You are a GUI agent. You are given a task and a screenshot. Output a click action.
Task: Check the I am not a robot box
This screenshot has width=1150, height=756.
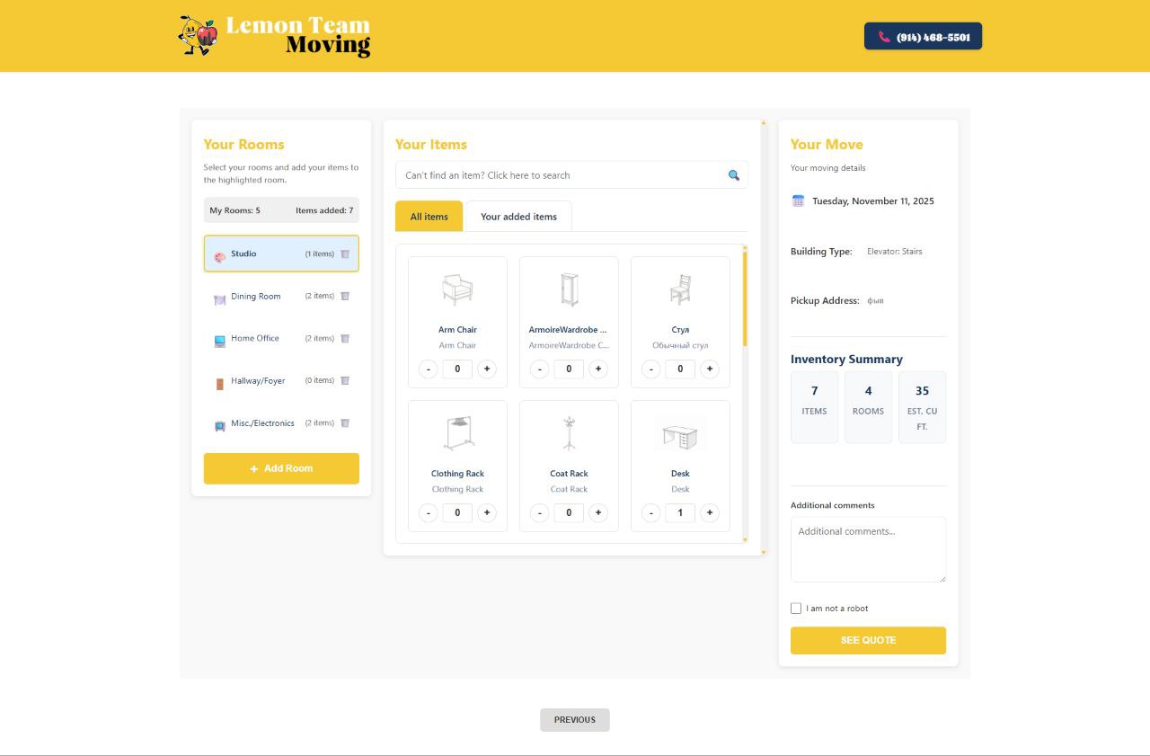(796, 609)
